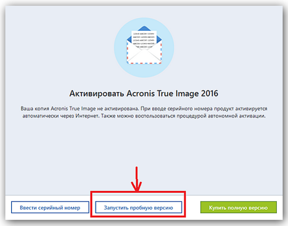Viewport: 288px width, 226px height.
Task: Select the serial-number letter inside envelope
Action: tap(144, 39)
